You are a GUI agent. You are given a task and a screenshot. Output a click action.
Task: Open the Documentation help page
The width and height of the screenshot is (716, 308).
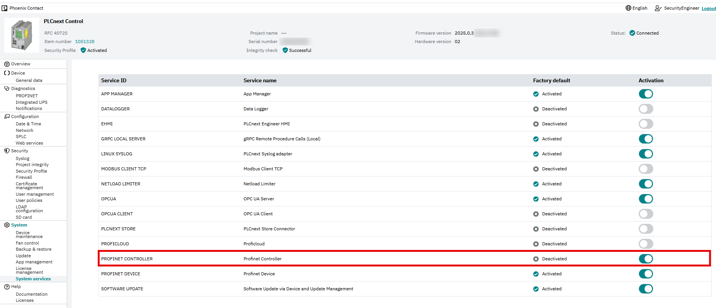[32, 294]
